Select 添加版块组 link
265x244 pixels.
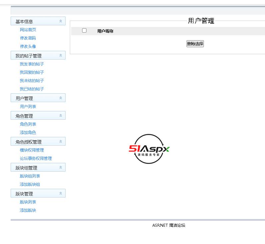(x=30, y=184)
